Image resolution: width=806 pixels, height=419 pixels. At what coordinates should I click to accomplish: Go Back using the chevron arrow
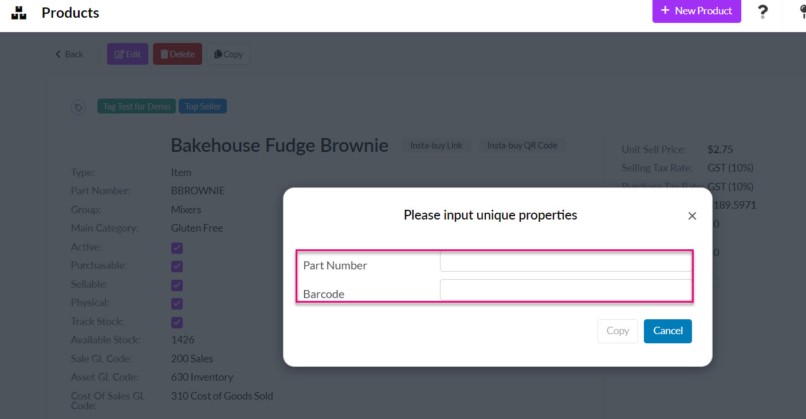(x=69, y=54)
